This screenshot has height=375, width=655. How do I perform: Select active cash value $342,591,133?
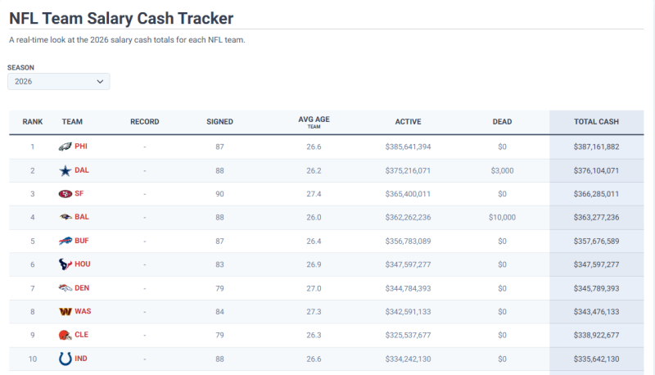point(408,311)
